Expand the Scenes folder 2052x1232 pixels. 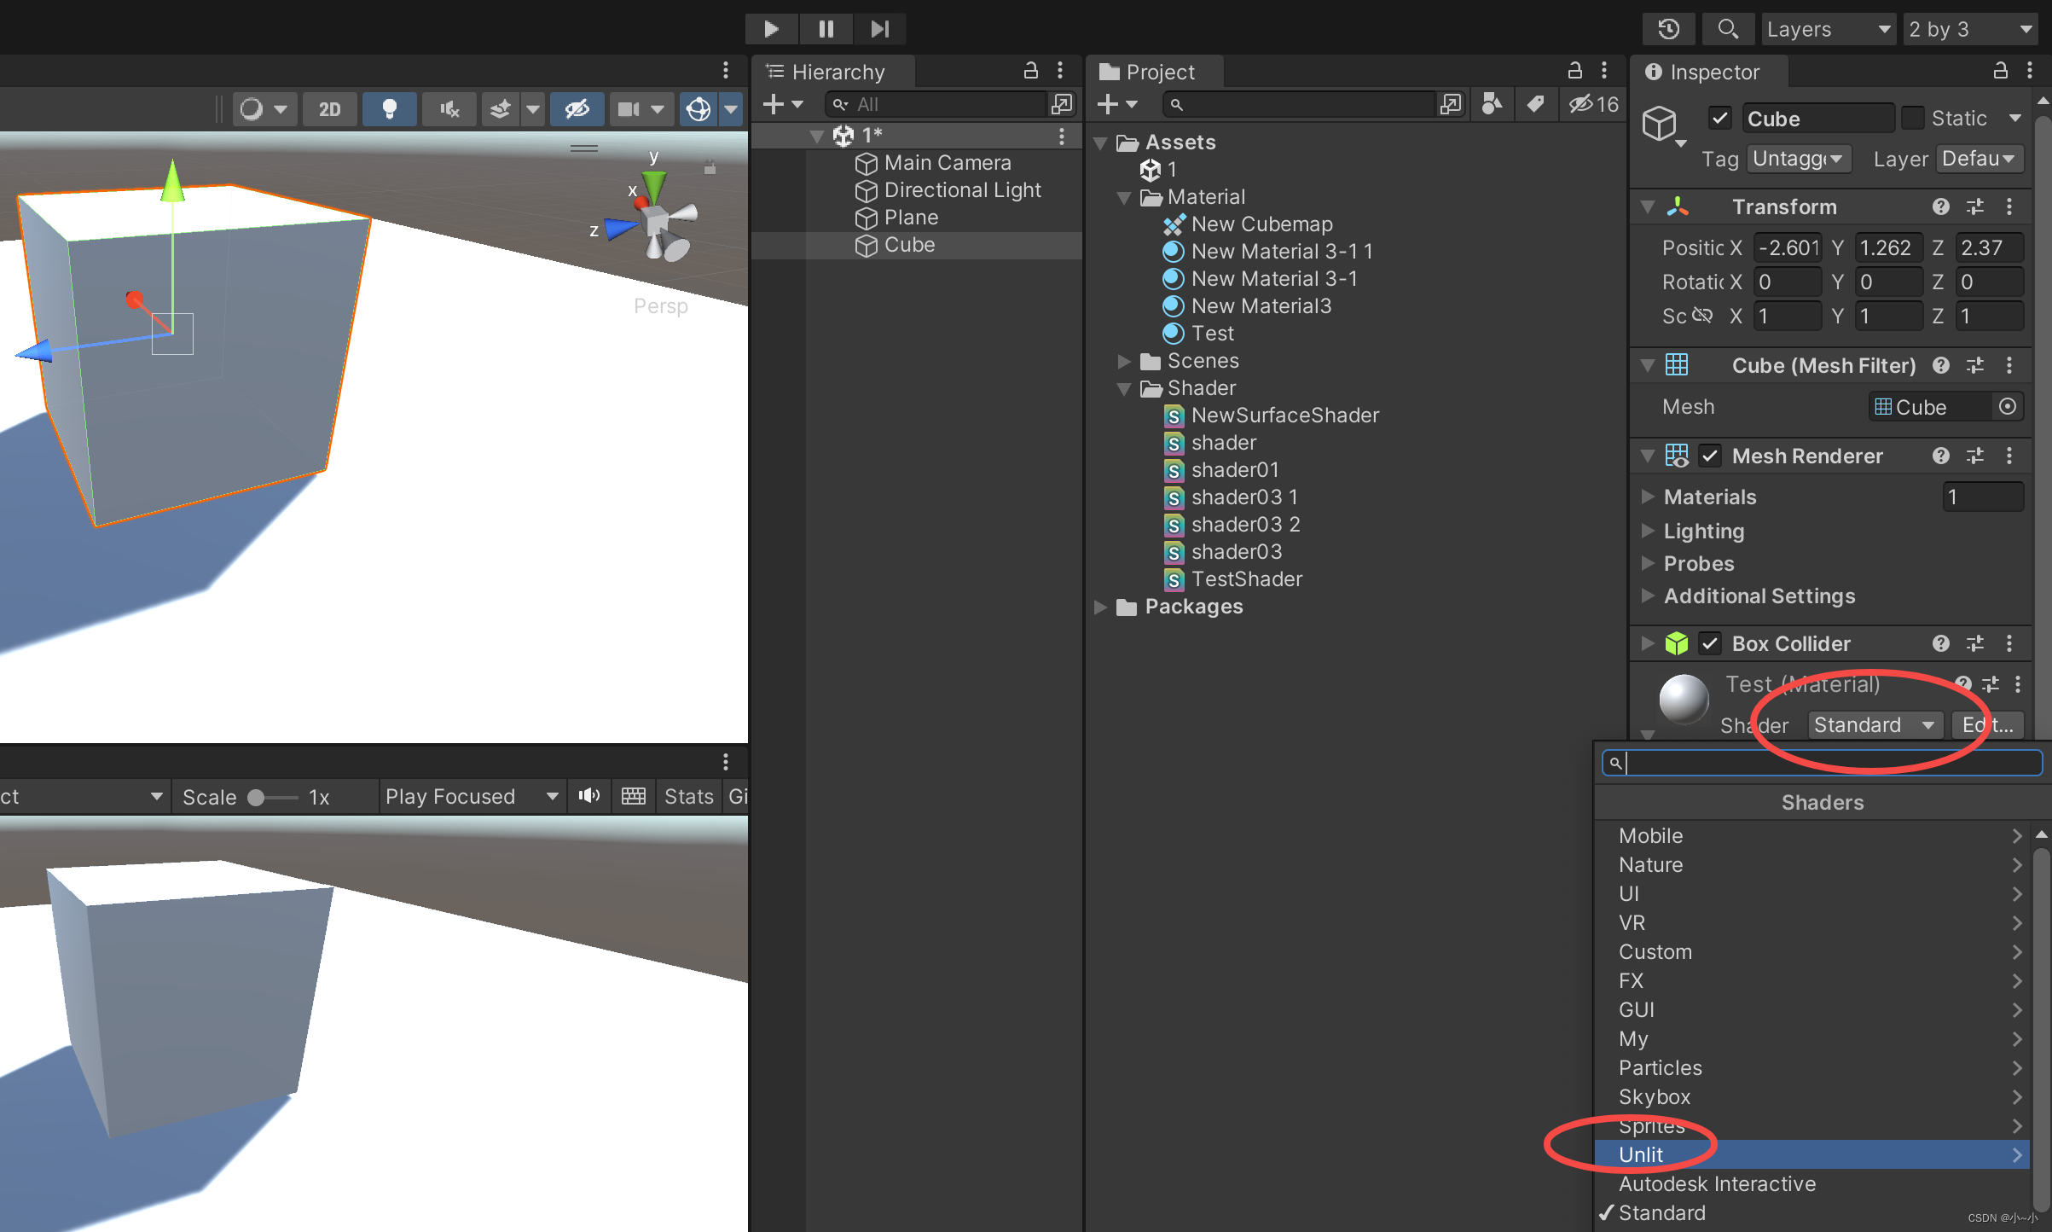[x=1124, y=361]
